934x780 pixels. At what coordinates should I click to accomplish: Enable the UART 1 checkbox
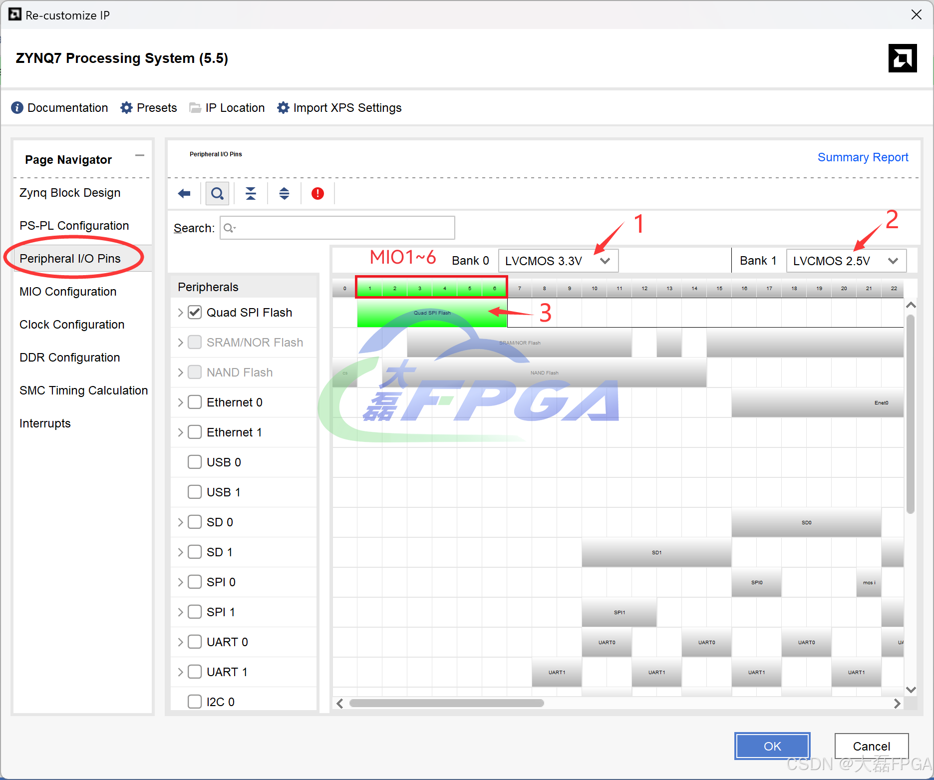pos(195,672)
